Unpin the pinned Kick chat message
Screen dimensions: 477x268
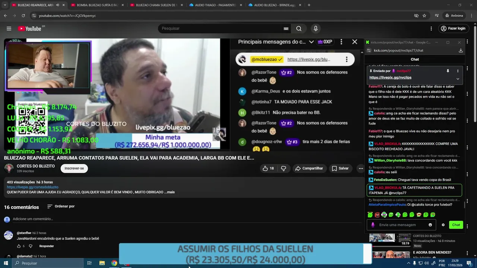448,71
